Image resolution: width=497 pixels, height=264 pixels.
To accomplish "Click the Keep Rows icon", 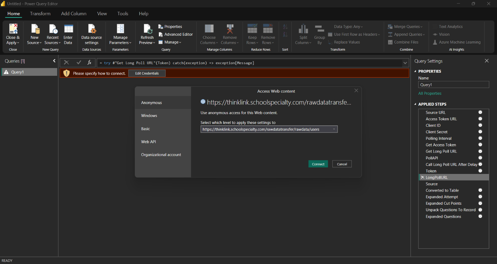I will (252, 29).
